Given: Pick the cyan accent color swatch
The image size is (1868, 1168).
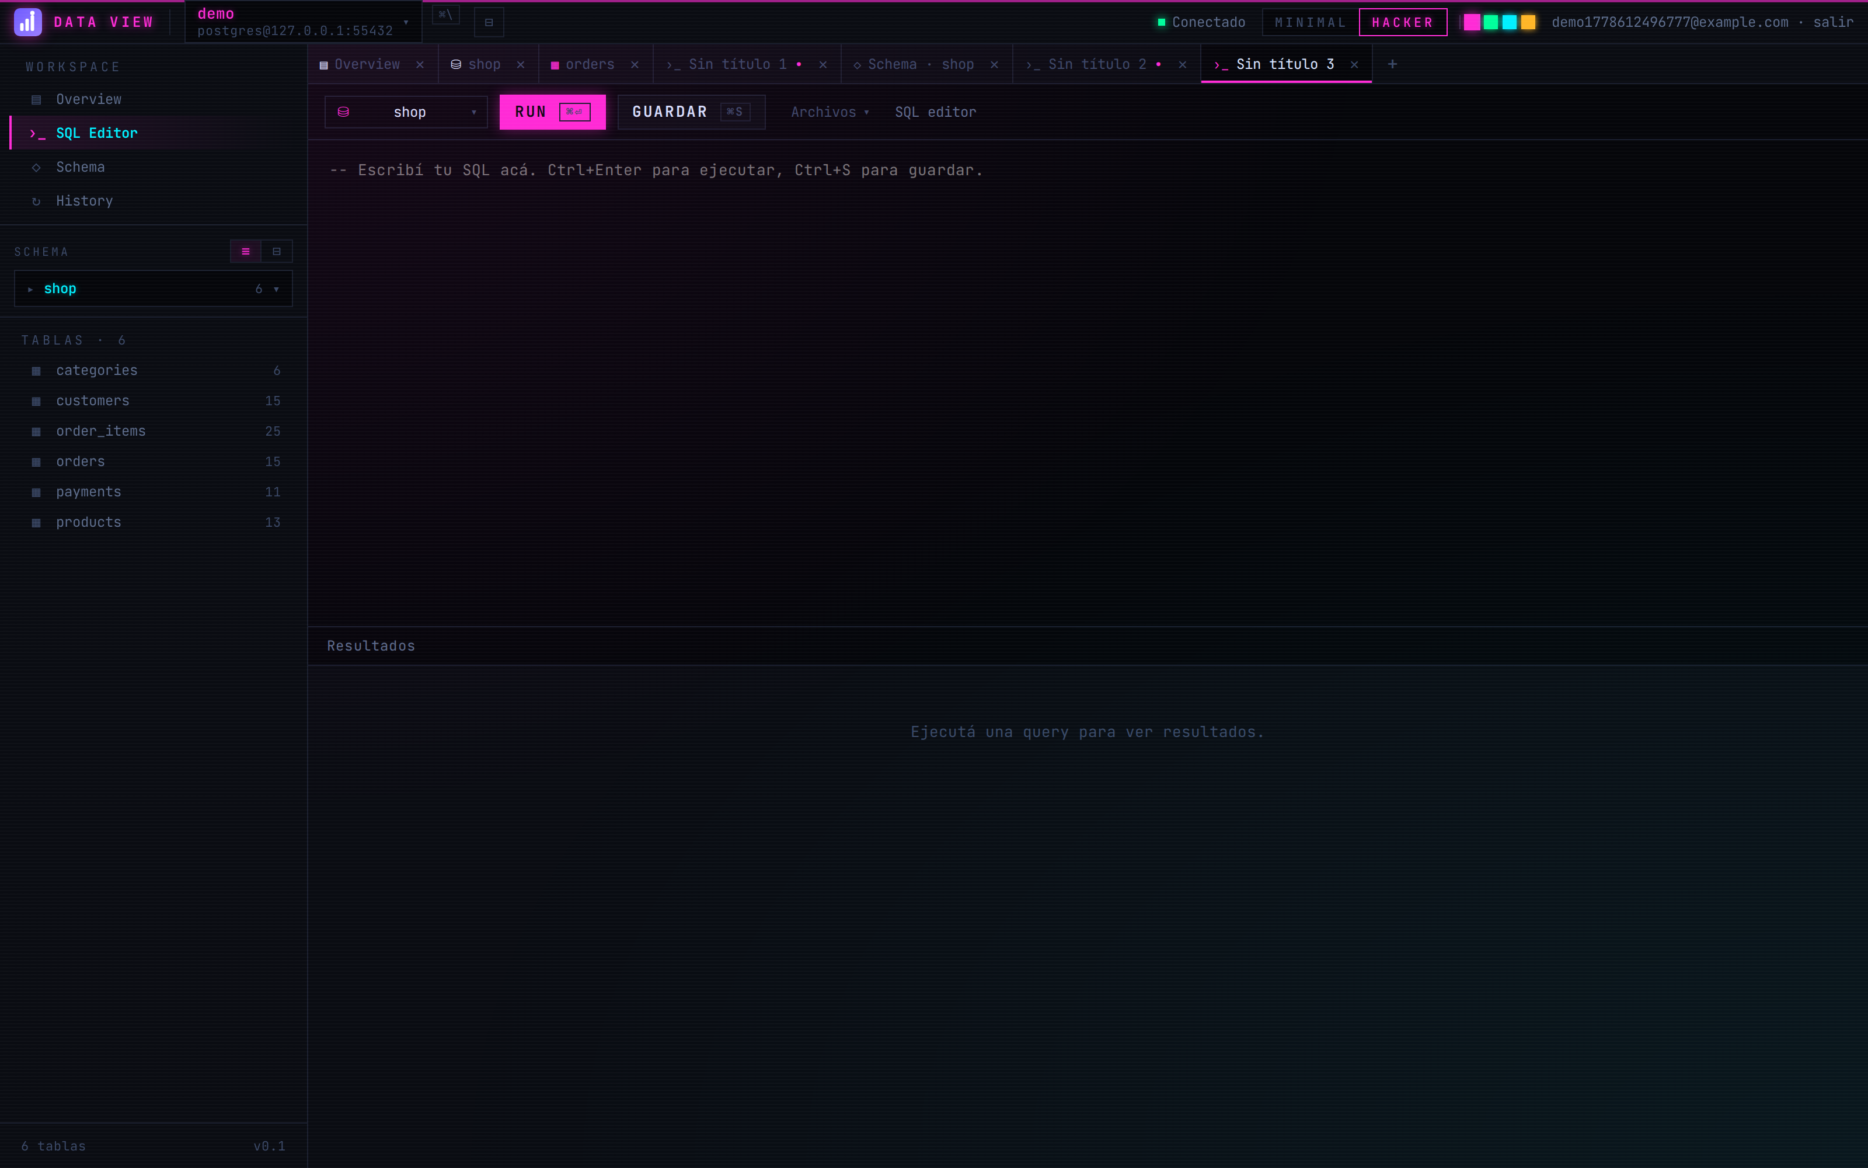Looking at the screenshot, I should (x=1509, y=22).
